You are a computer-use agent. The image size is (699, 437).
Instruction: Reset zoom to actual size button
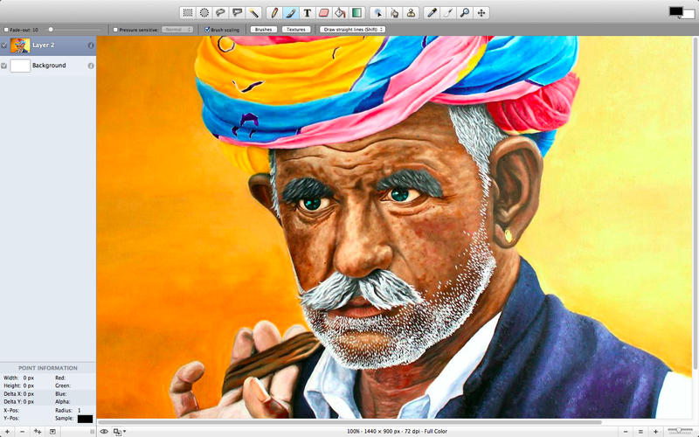640,431
